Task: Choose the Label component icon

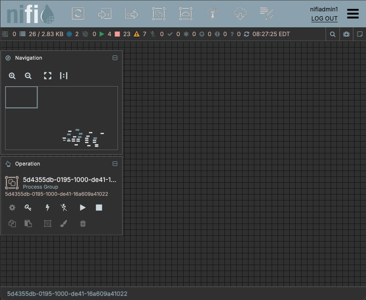Action: [x=267, y=13]
